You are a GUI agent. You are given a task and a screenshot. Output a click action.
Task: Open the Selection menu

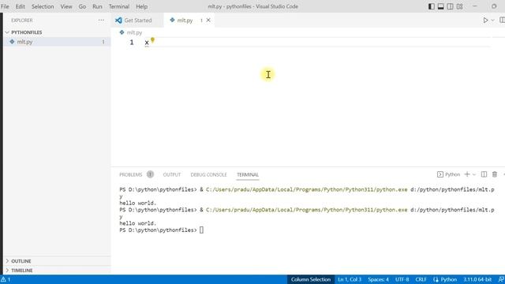click(x=43, y=6)
